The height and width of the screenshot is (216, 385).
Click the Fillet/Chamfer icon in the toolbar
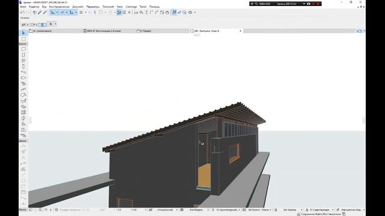coord(156,12)
